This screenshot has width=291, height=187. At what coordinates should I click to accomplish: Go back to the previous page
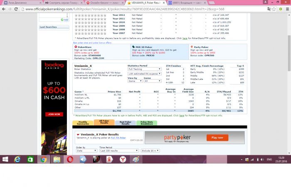coord(3,9)
